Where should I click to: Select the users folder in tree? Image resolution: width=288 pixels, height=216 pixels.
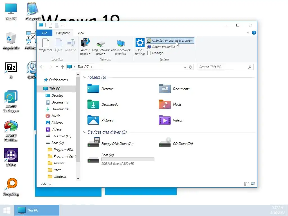pyautogui.click(x=54, y=170)
